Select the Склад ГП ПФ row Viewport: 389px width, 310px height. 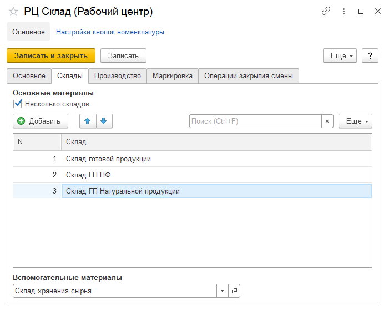click(166, 175)
